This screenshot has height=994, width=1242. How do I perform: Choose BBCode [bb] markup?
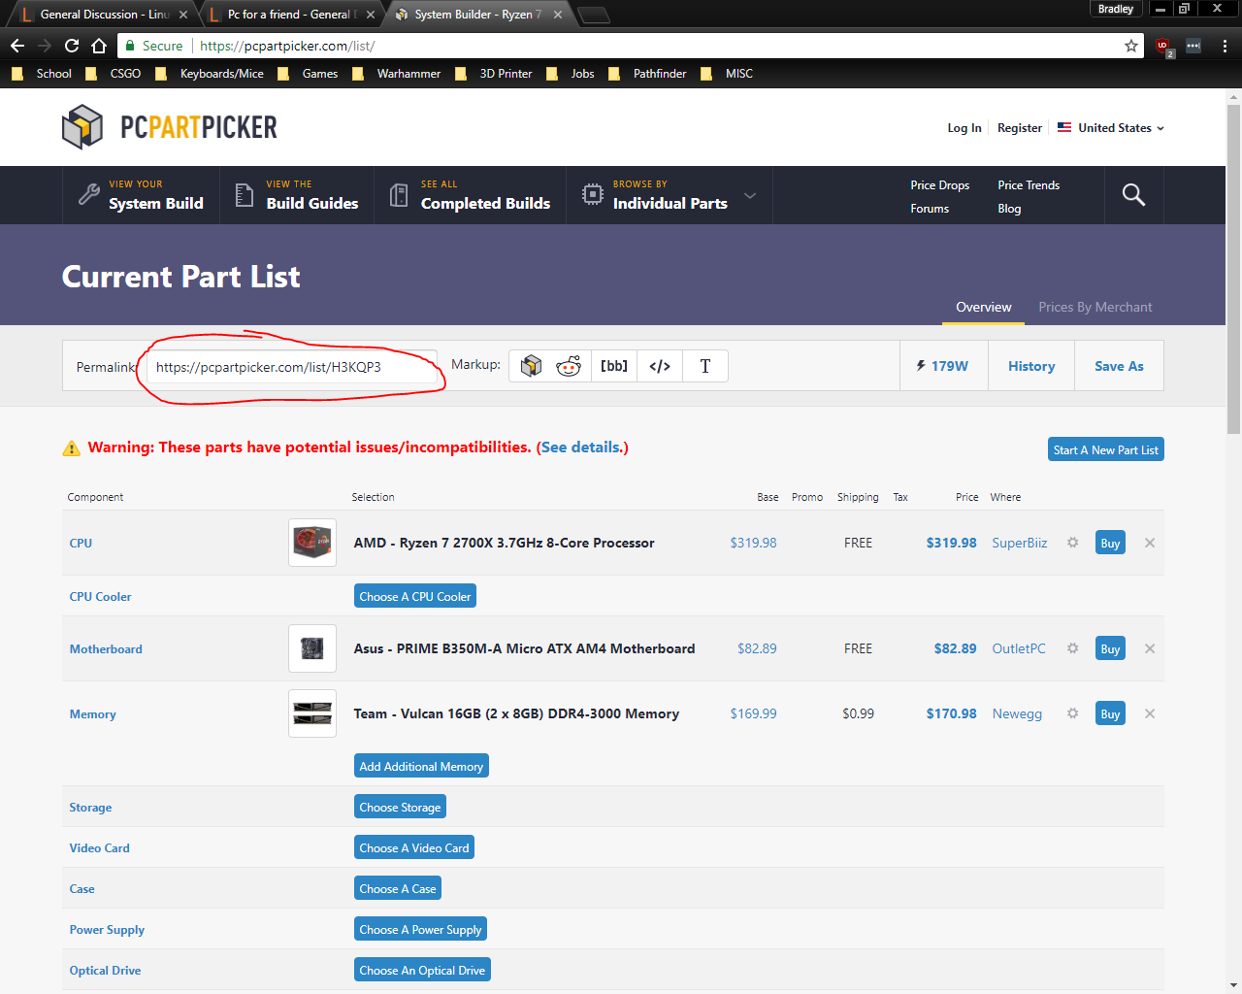[x=614, y=366]
